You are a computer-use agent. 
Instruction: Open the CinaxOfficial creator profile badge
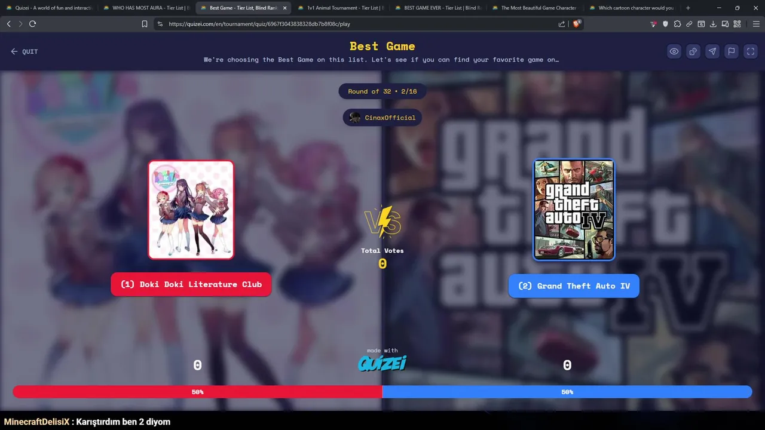pyautogui.click(x=382, y=118)
